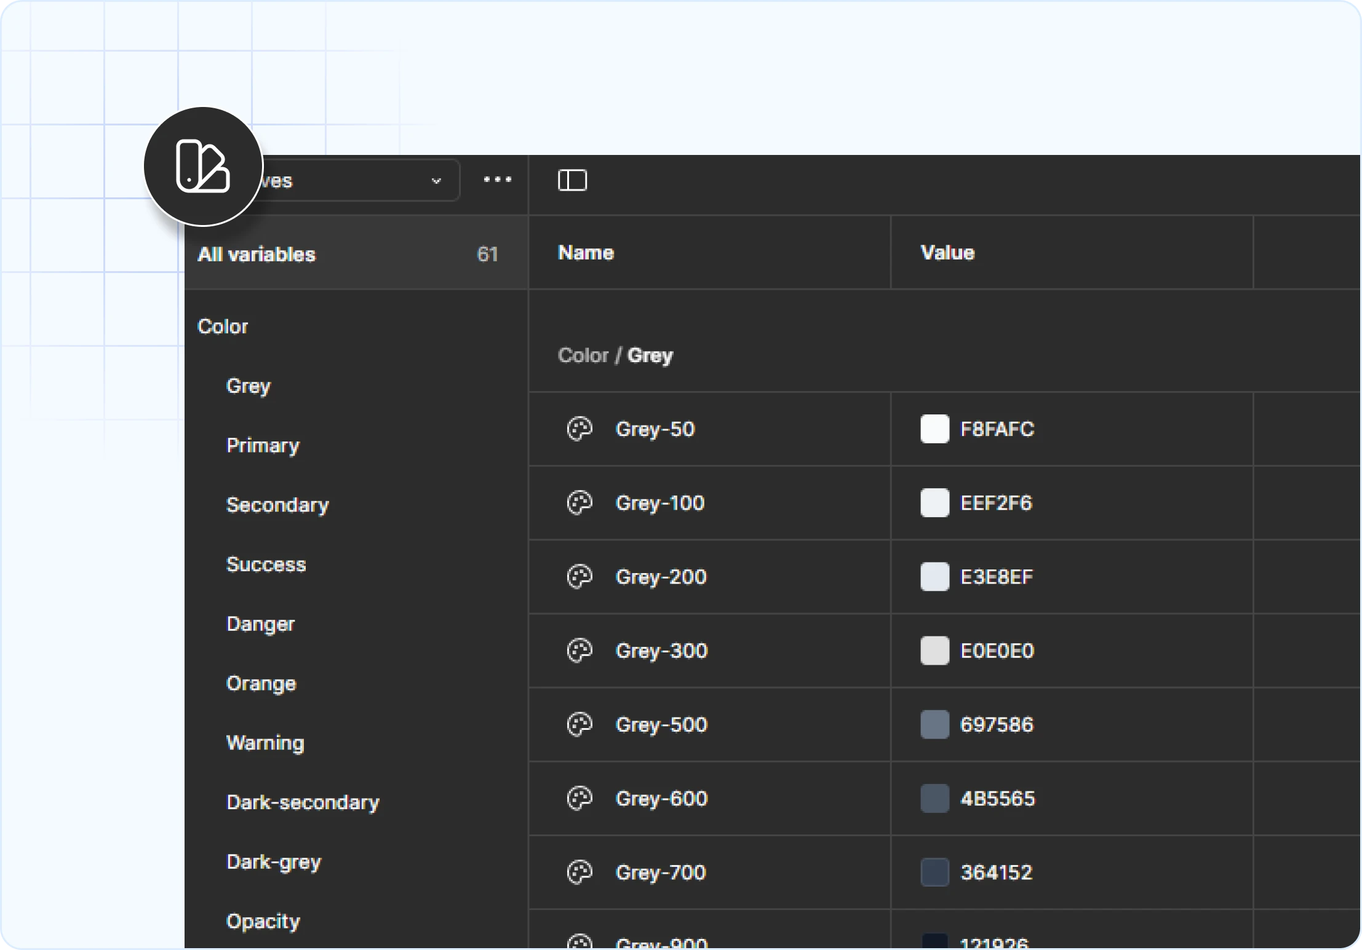Open the Primary color group
This screenshot has width=1362, height=950.
tap(263, 445)
